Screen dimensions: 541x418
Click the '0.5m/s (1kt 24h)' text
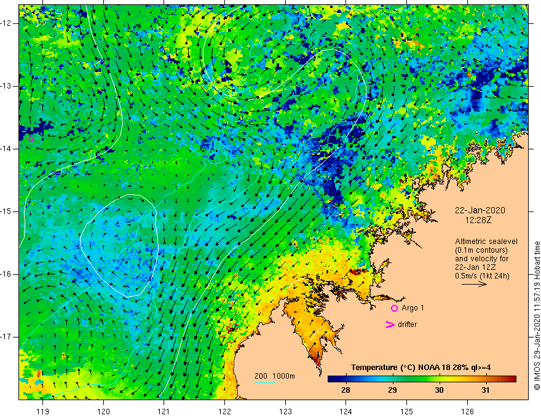tap(482, 276)
